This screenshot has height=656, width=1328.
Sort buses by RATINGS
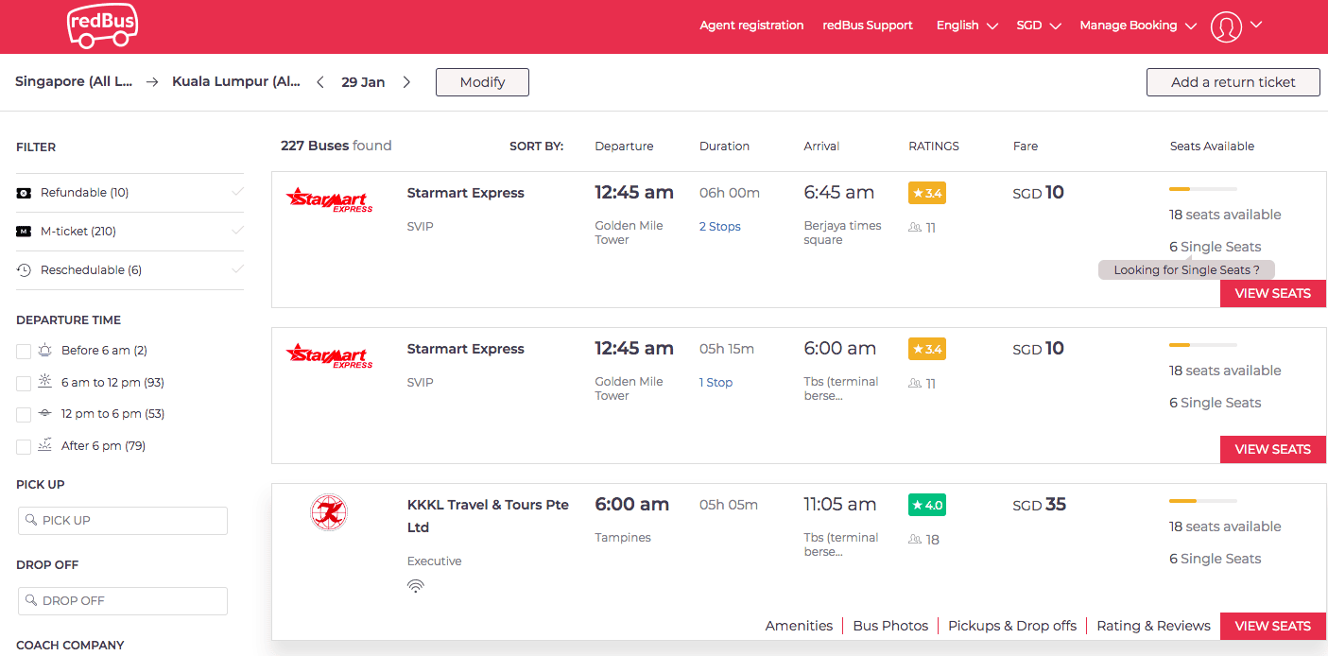(x=934, y=147)
